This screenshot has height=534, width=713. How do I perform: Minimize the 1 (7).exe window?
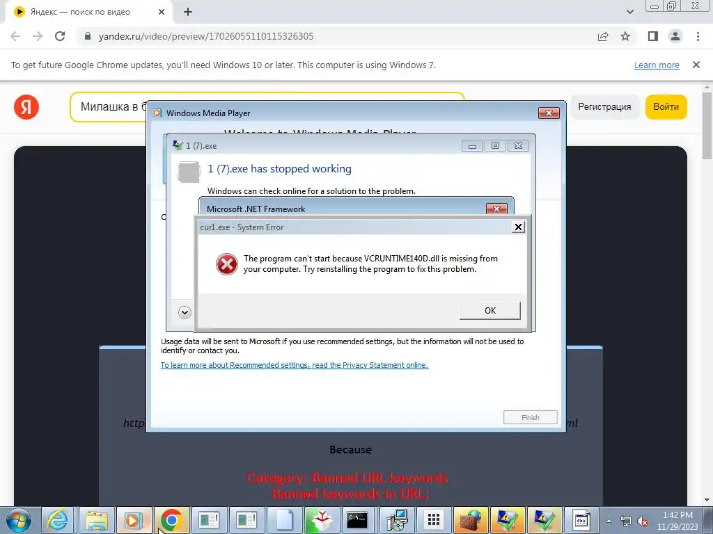(473, 146)
